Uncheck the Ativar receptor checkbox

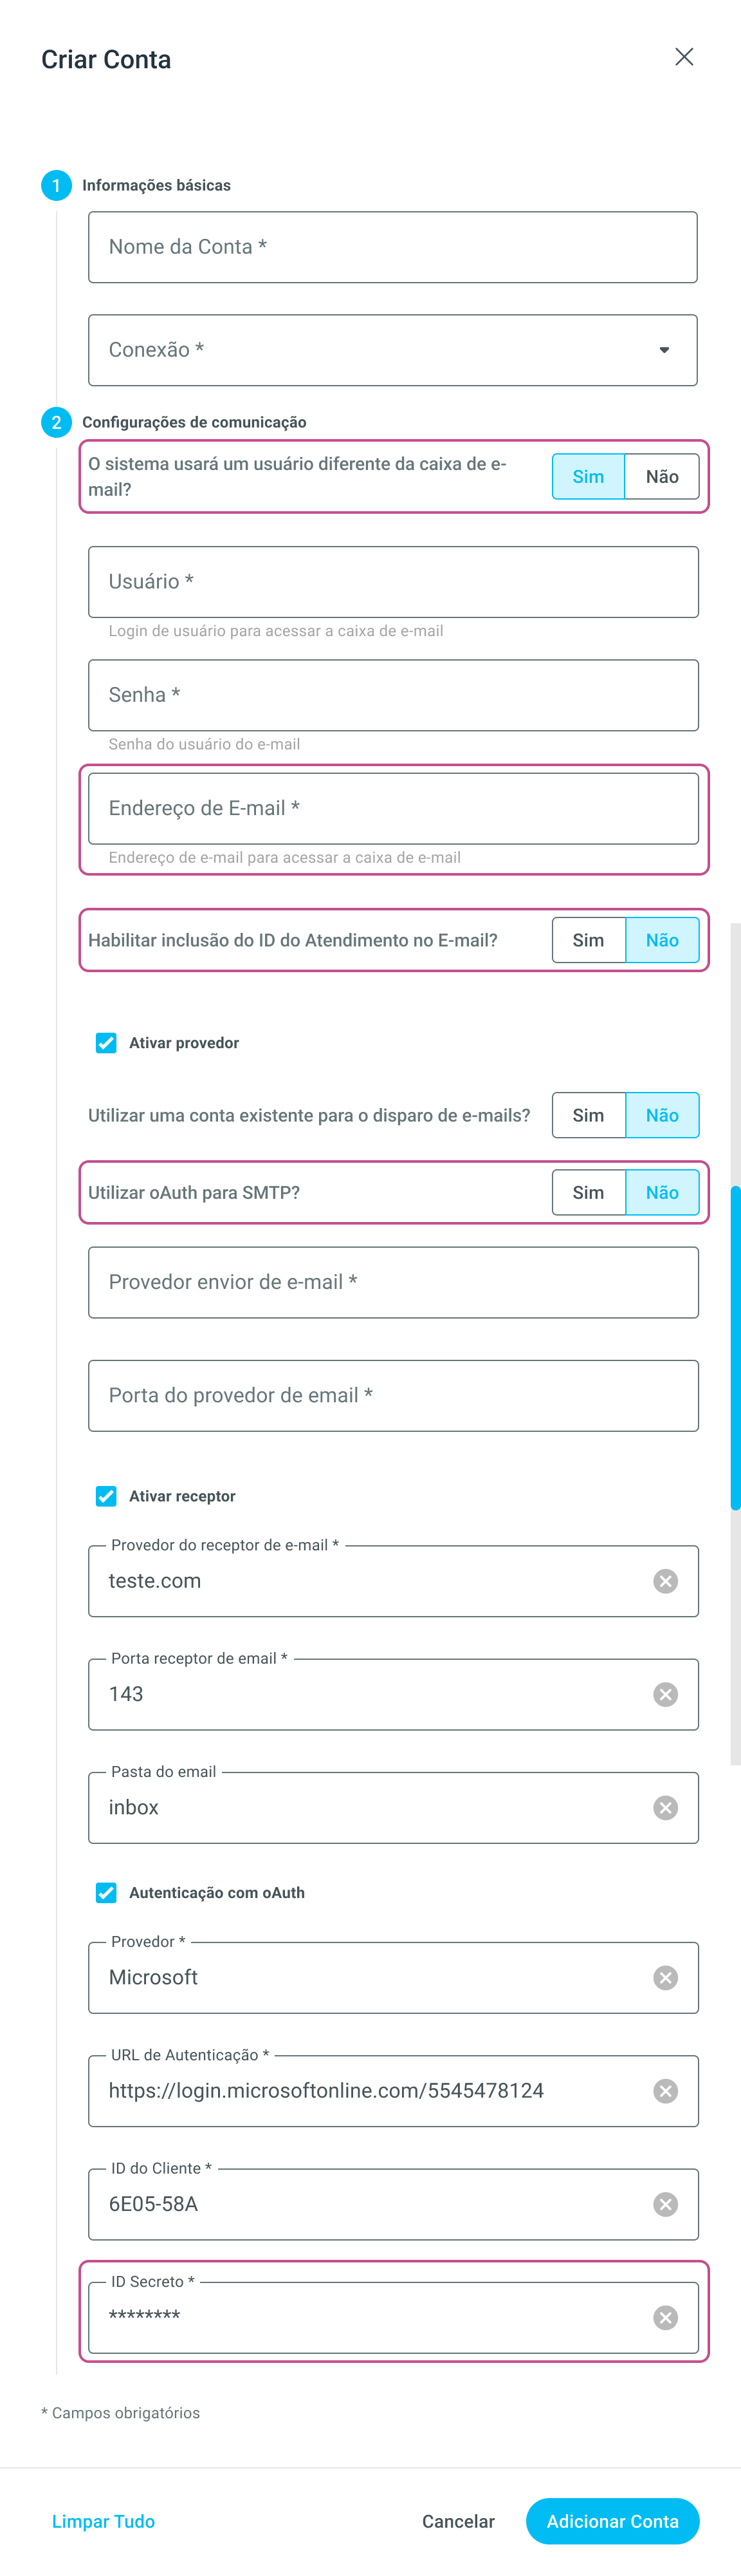click(x=106, y=1496)
